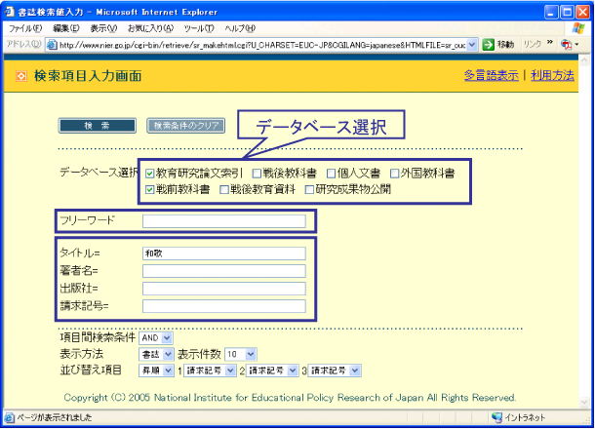The image size is (595, 429).
Task: Open the address bar URL dropdown
Action: [x=472, y=45]
